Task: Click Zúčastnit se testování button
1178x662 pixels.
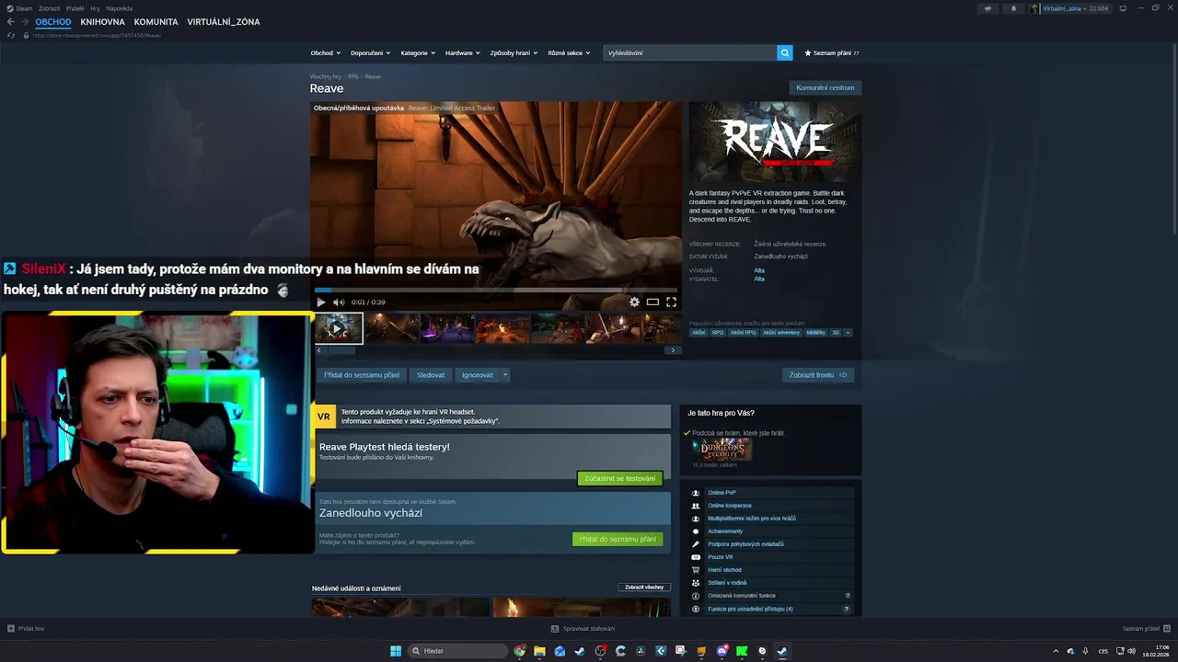Action: 620,479
